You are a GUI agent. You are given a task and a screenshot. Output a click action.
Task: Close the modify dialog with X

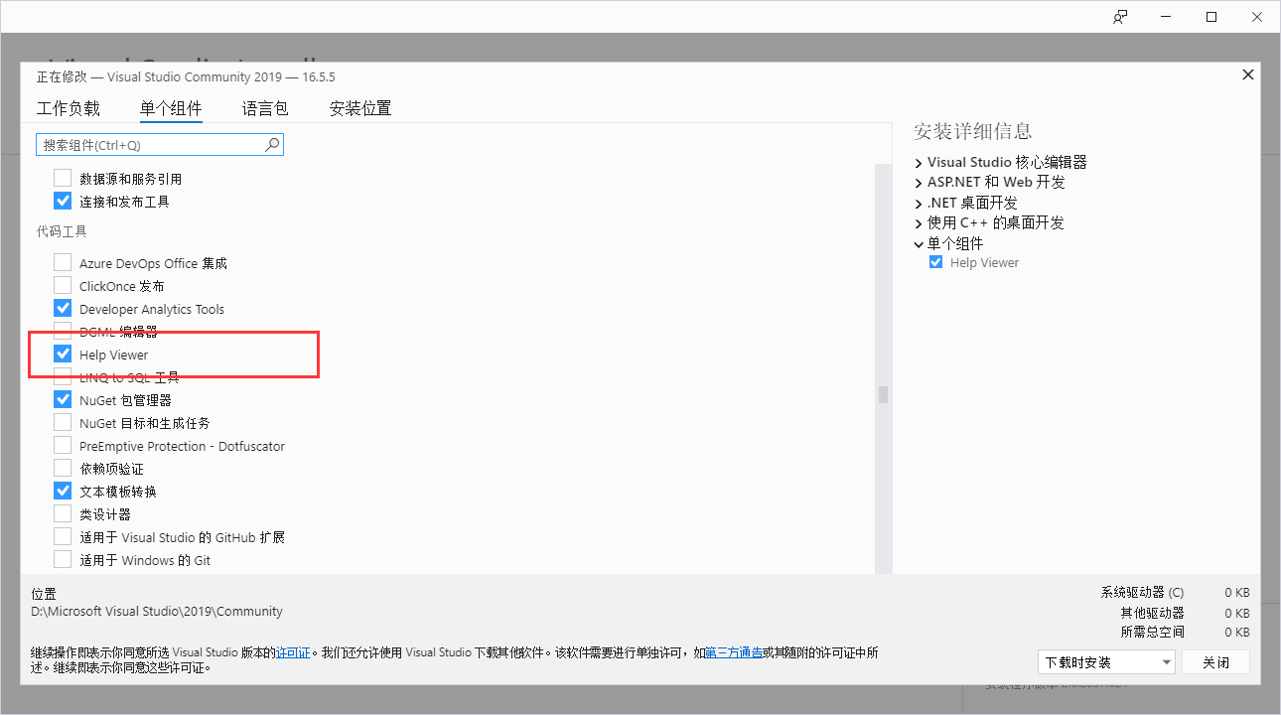(1248, 75)
